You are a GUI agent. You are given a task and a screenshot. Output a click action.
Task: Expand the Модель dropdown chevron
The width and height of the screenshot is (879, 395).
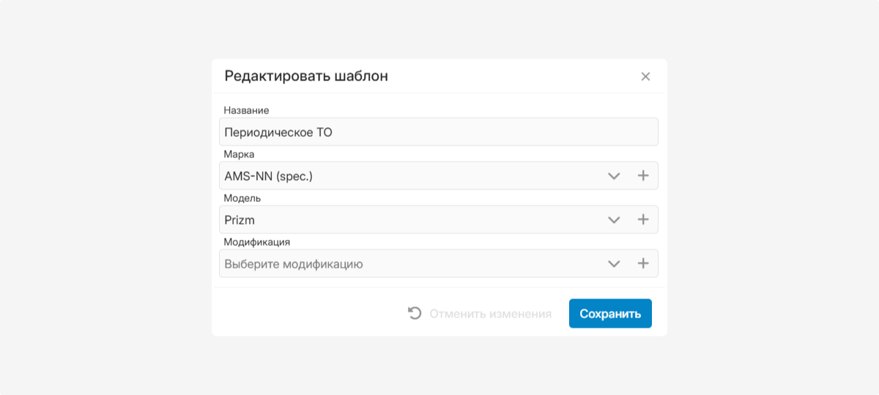614,220
